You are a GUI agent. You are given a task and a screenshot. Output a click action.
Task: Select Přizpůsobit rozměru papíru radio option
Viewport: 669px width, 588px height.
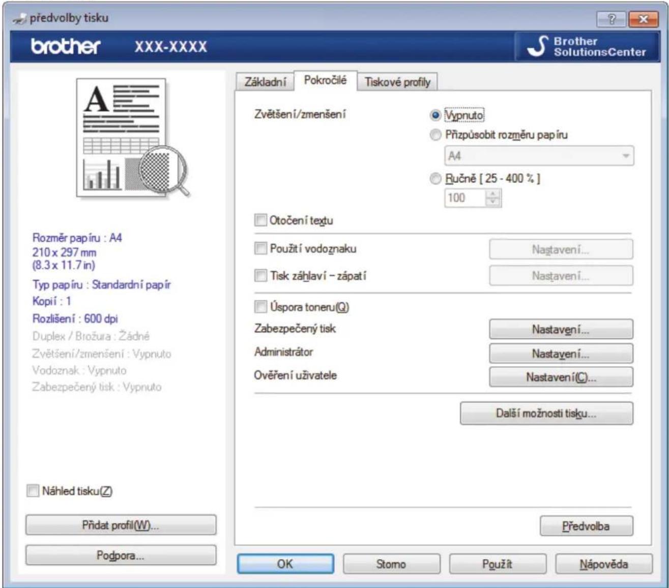coord(435,135)
